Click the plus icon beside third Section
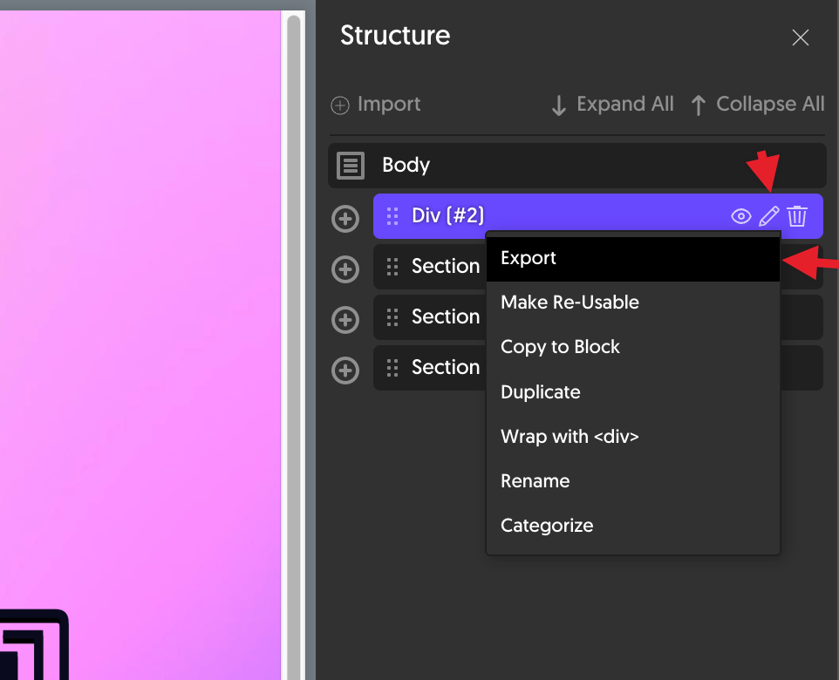The width and height of the screenshot is (839, 680). (345, 371)
